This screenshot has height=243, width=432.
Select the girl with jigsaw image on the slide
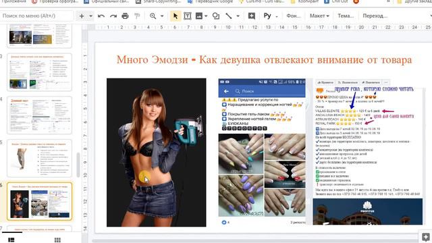(x=156, y=153)
